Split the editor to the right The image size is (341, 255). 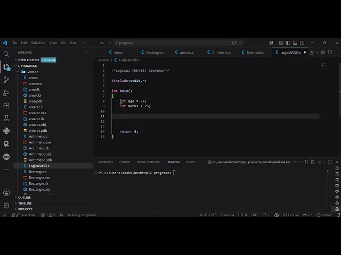[330, 53]
